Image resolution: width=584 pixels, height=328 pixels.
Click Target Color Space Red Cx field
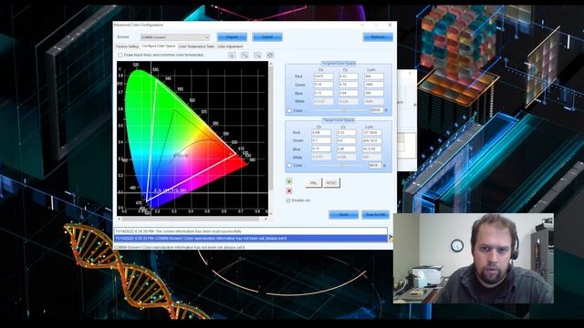point(321,132)
